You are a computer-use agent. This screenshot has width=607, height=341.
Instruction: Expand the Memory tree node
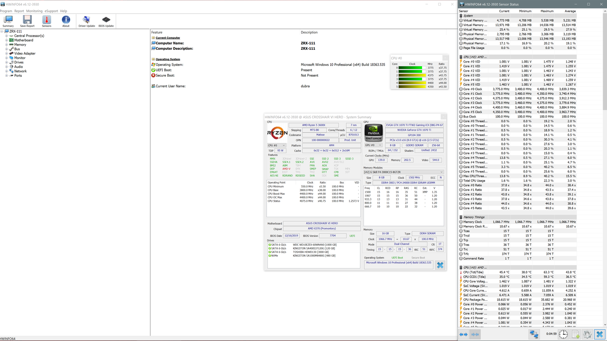[7, 45]
